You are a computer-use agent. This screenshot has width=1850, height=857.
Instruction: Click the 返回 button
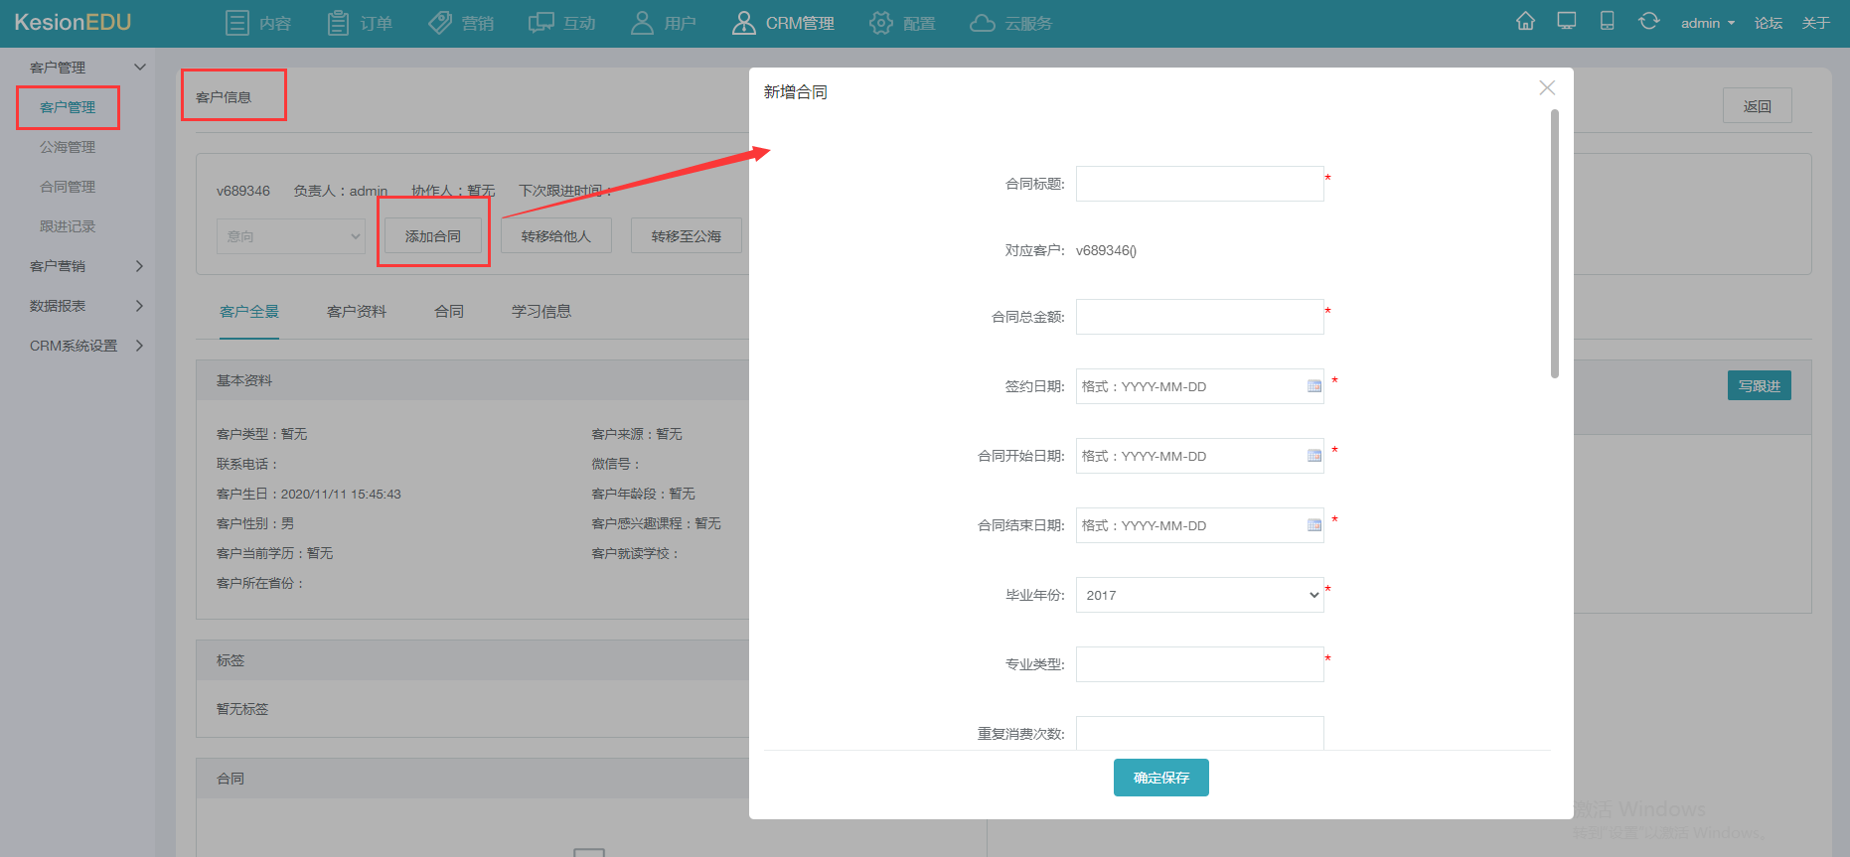click(1758, 106)
